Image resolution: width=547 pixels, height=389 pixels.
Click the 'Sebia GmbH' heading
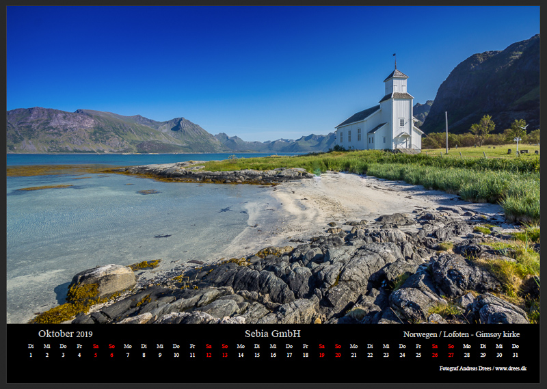(x=272, y=334)
